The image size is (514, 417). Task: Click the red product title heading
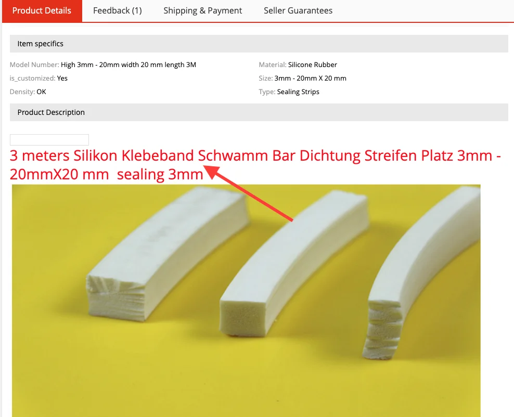point(255,165)
